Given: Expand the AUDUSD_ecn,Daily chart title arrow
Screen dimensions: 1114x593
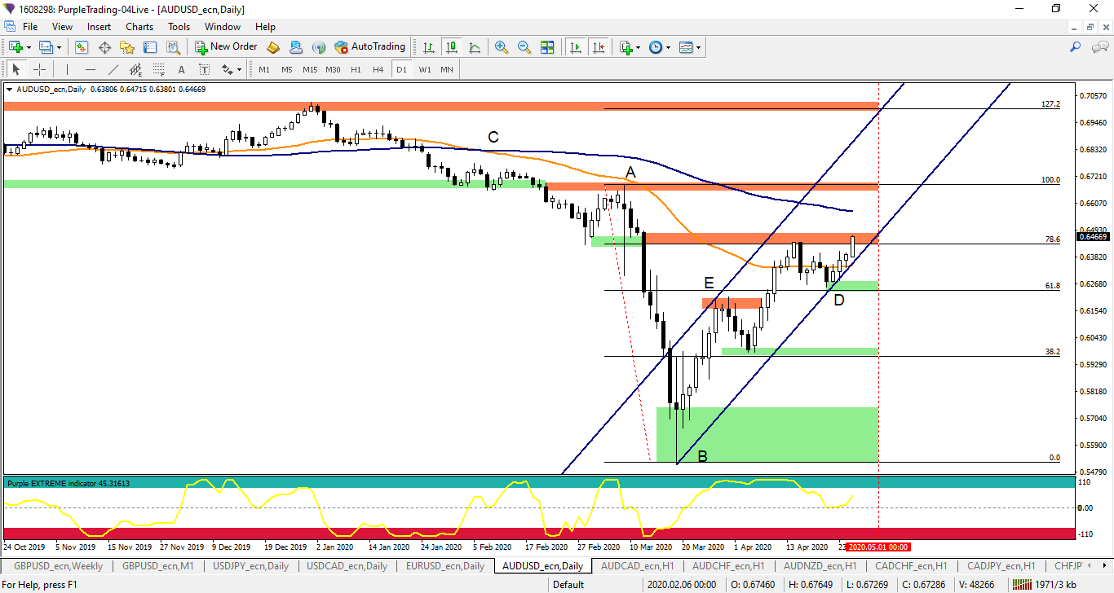Looking at the screenshot, I should coord(9,90).
